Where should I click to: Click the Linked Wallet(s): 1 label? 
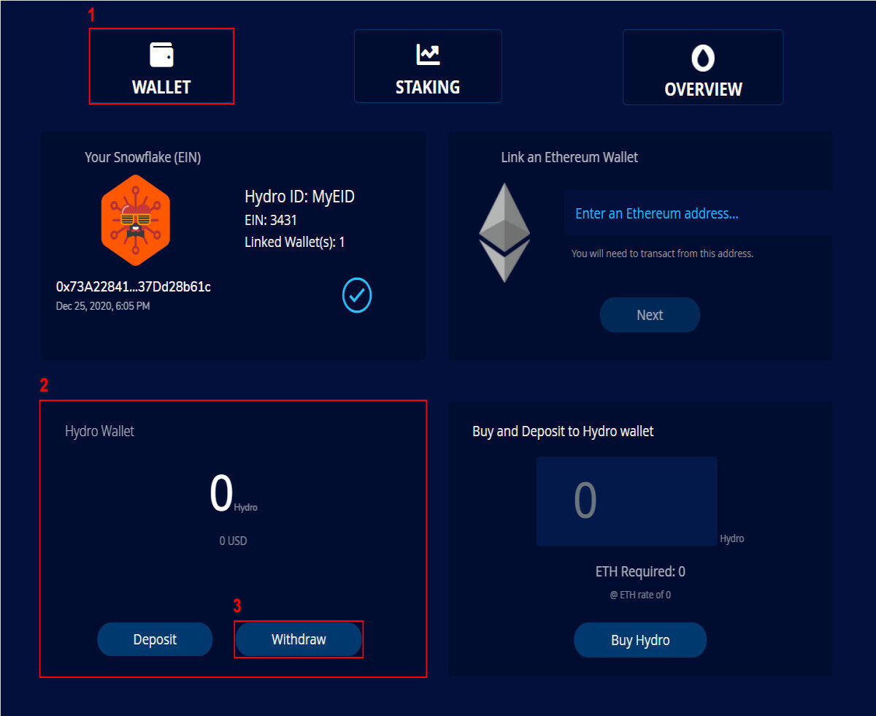click(295, 242)
